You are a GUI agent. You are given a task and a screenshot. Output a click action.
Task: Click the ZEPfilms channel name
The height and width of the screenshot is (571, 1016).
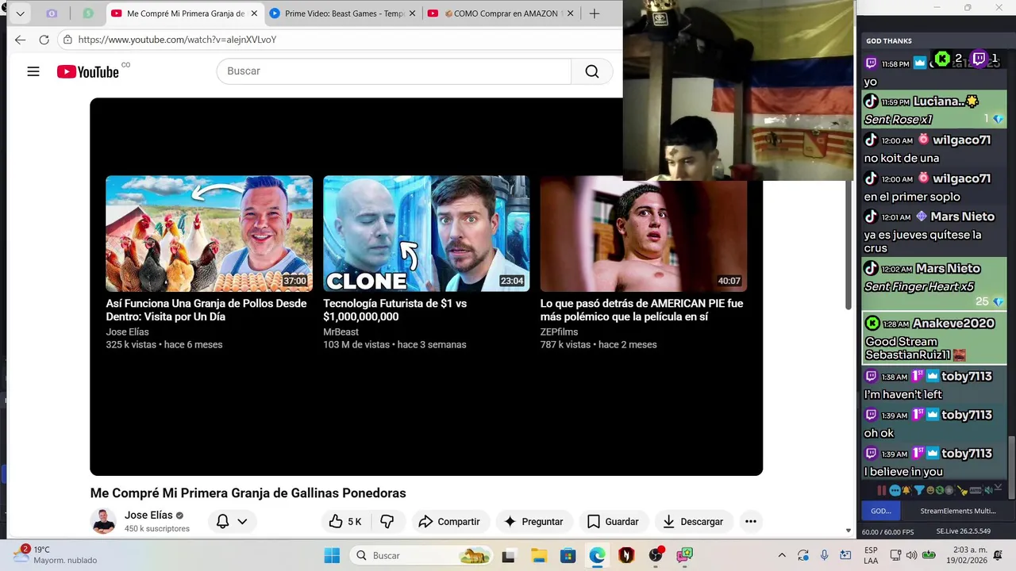coord(559,331)
